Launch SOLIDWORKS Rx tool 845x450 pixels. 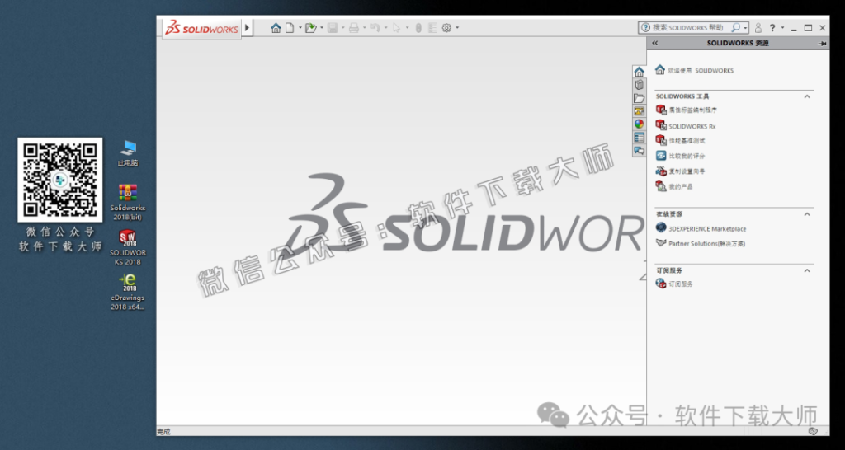click(692, 126)
